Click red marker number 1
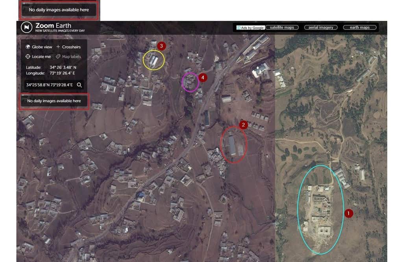The width and height of the screenshot is (403, 262). click(x=348, y=213)
